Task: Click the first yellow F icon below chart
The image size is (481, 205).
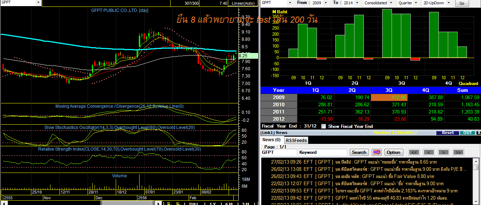Action: tap(168, 204)
